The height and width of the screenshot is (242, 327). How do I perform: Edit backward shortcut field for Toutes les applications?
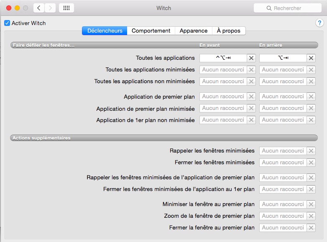[283, 58]
